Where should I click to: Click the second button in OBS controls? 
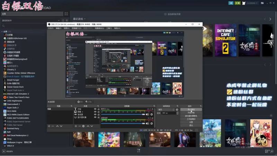click(x=191, y=113)
